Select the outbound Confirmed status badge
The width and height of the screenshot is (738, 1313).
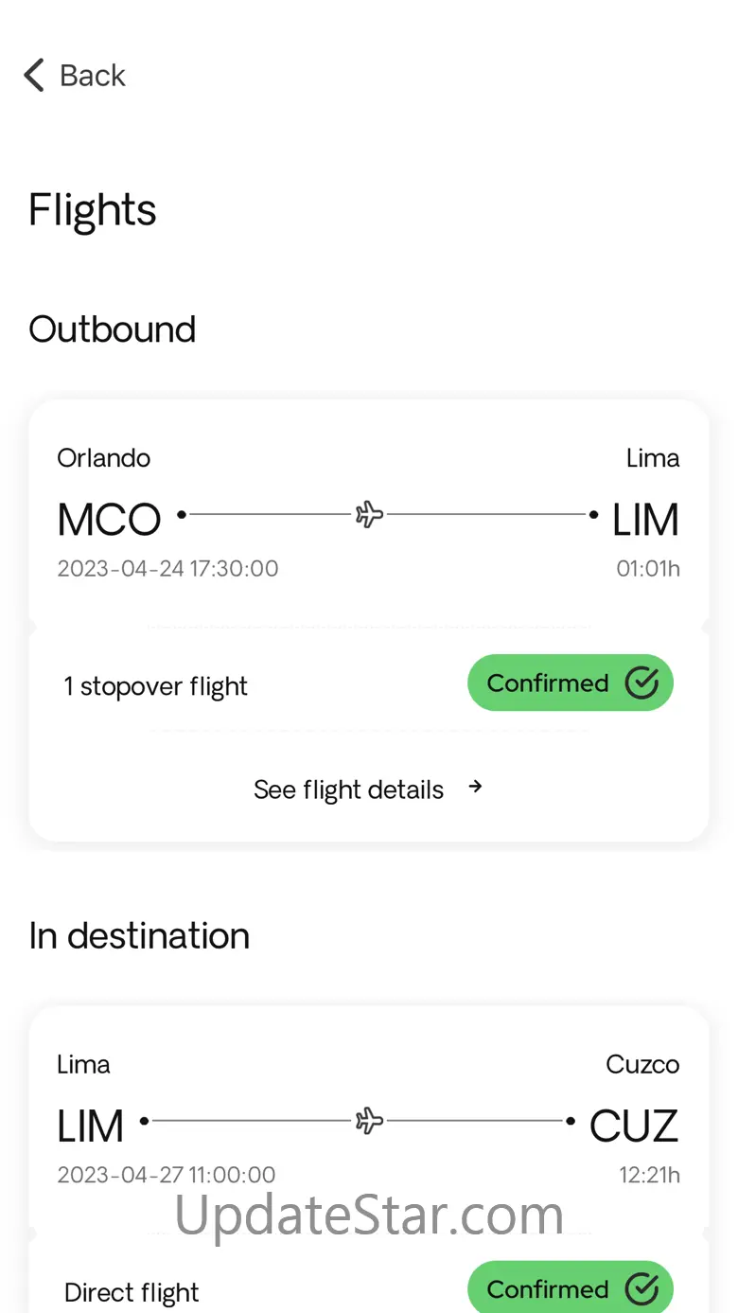[x=571, y=683]
